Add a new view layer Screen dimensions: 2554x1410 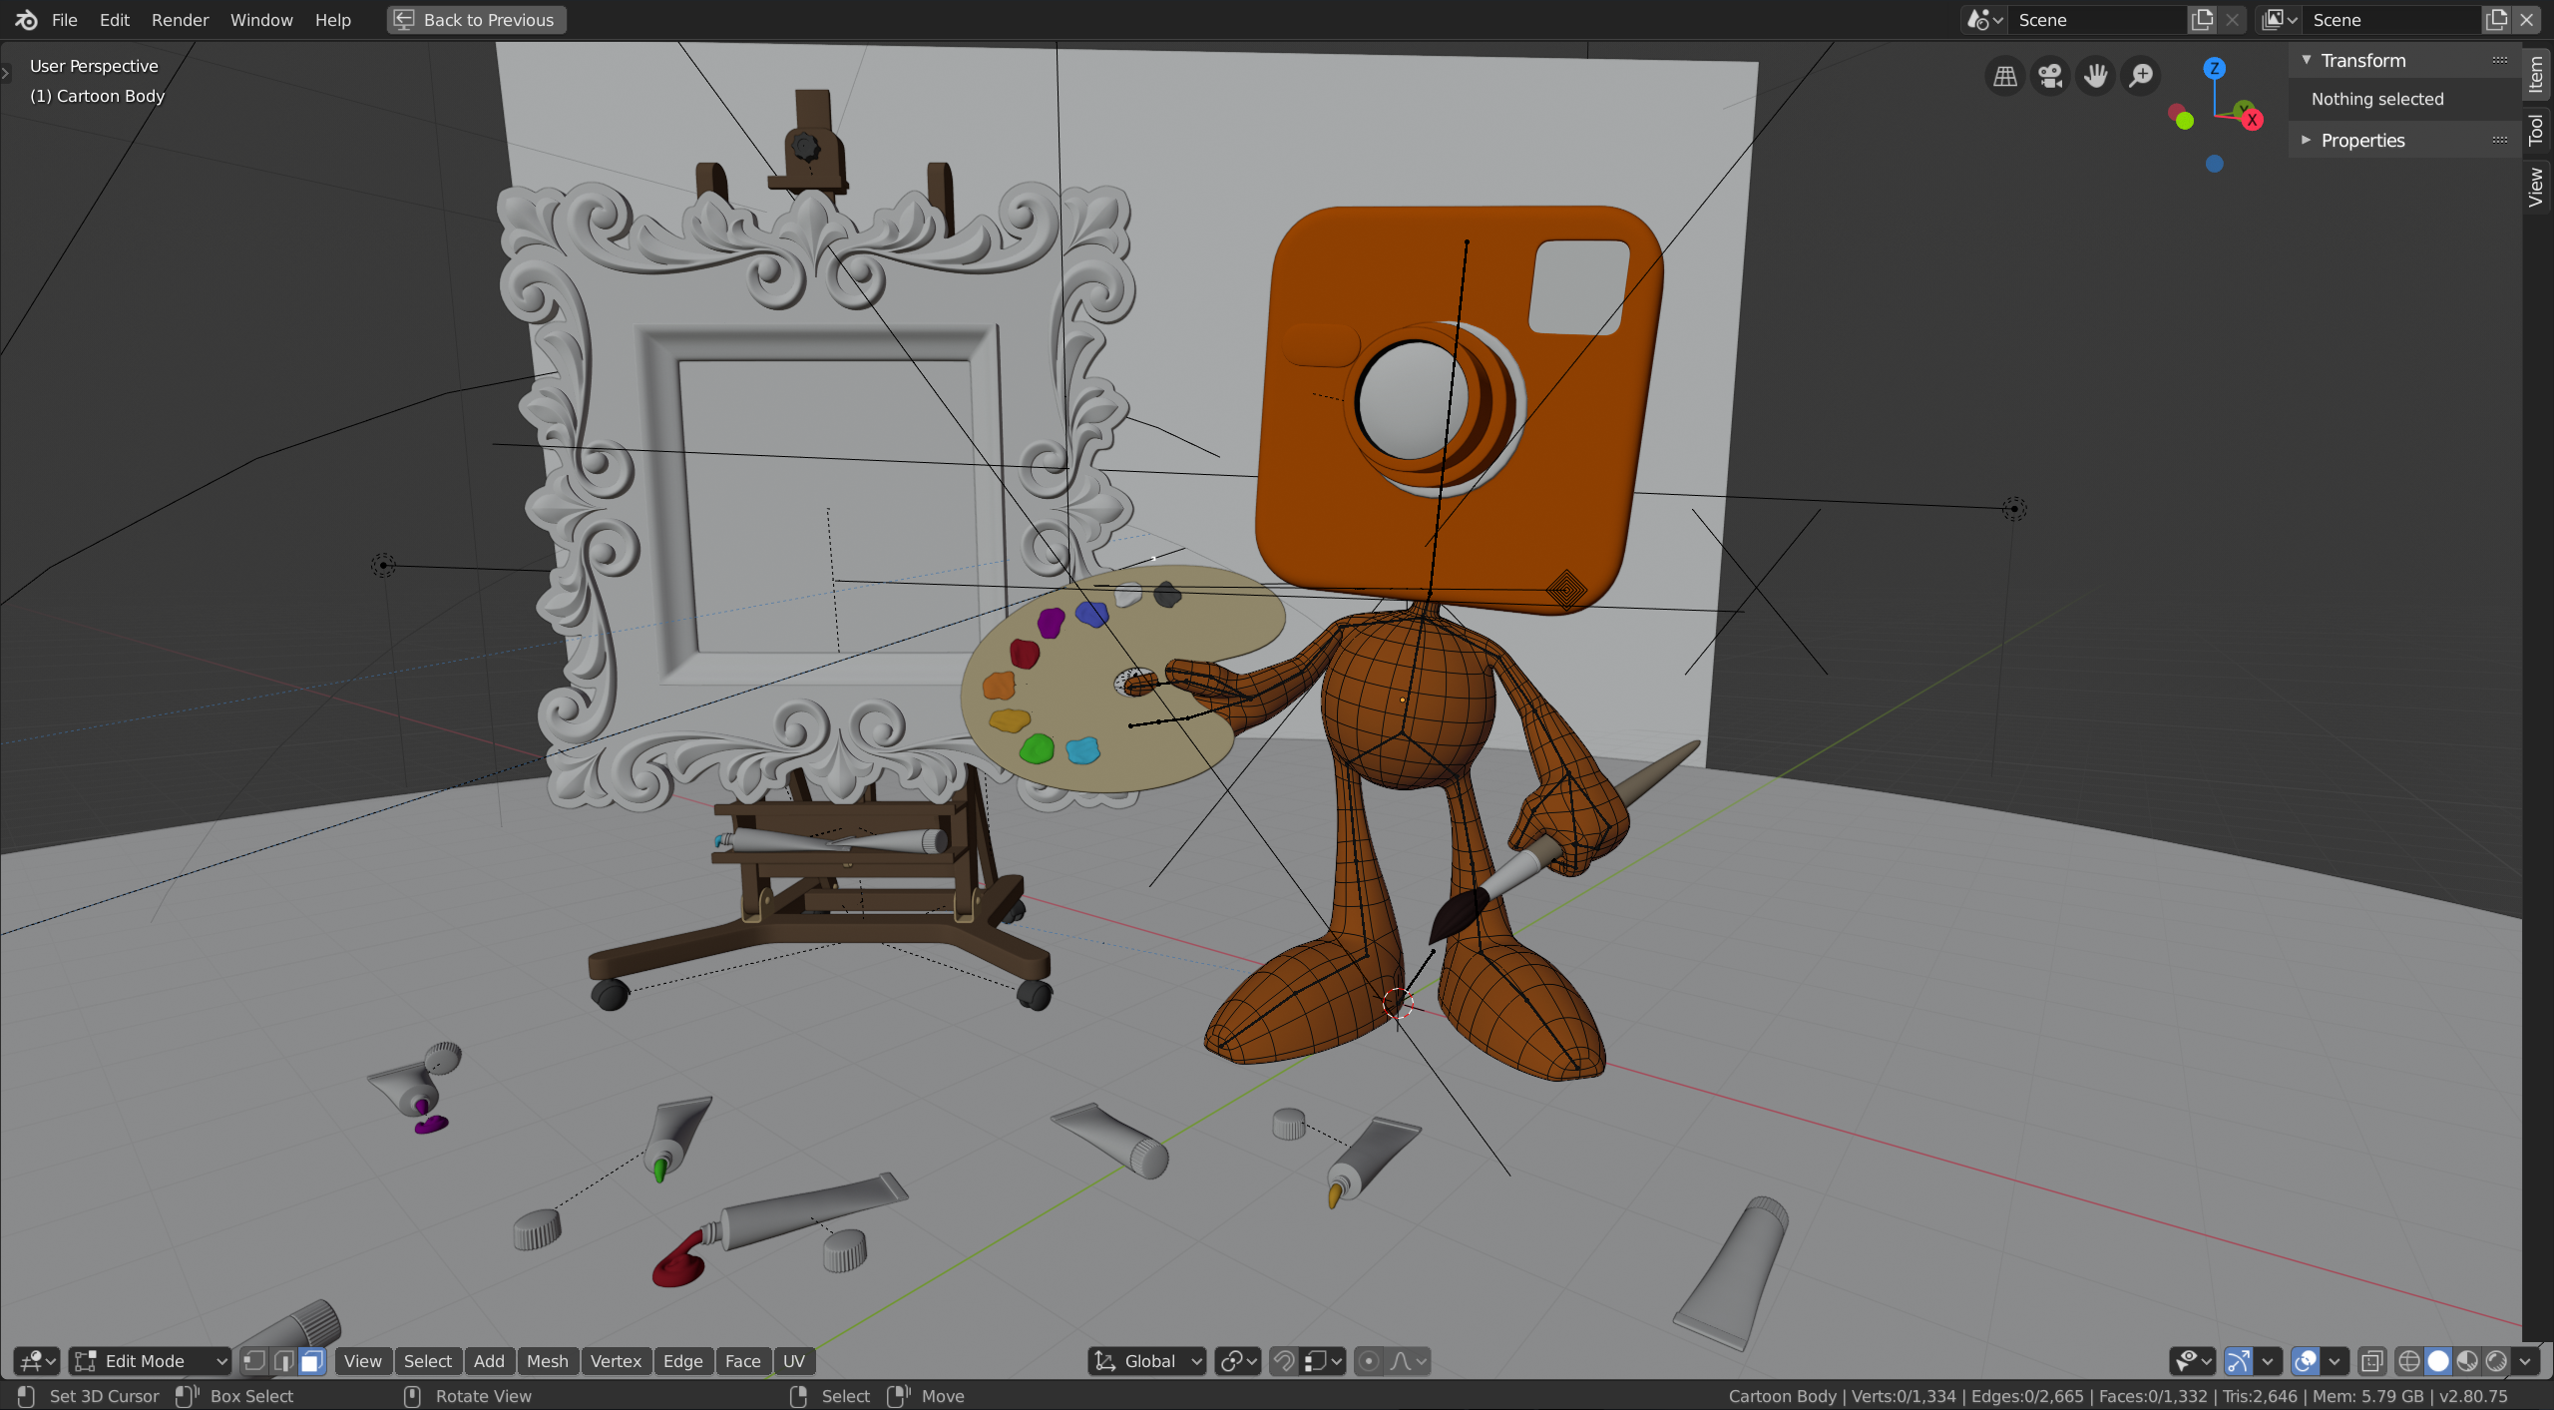click(2495, 20)
